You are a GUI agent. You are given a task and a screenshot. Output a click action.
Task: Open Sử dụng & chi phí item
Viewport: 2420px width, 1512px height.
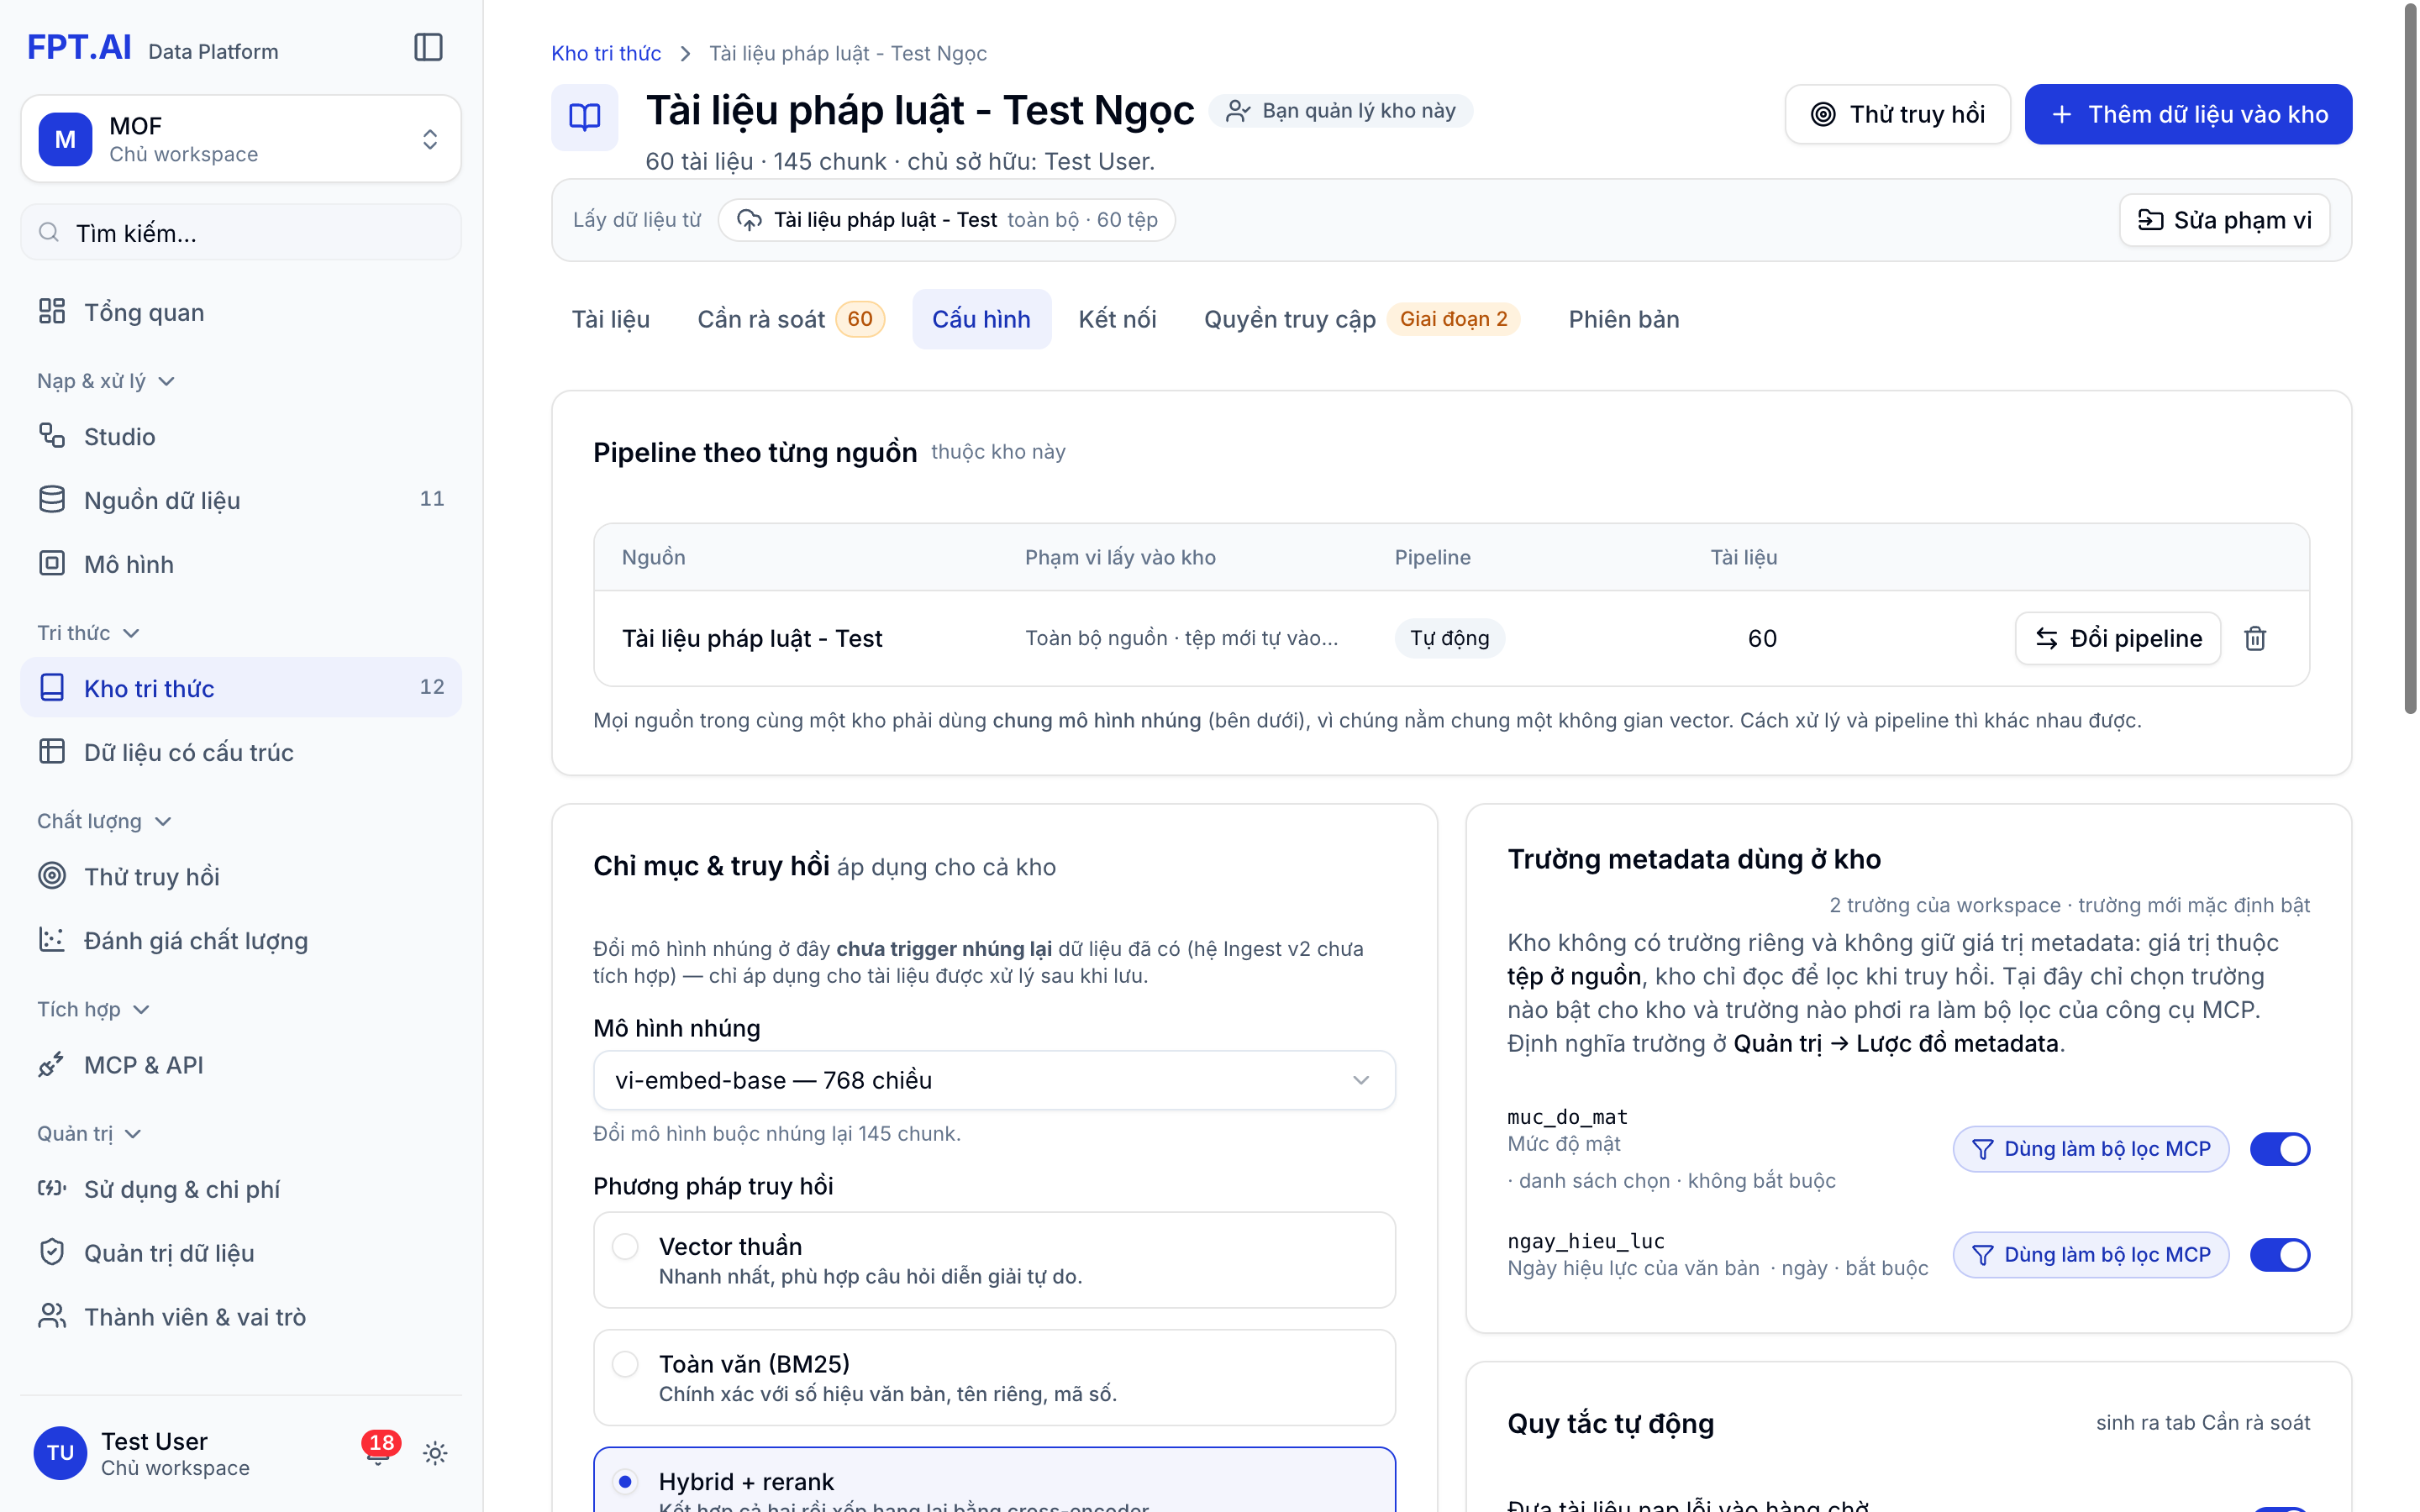(241, 1189)
